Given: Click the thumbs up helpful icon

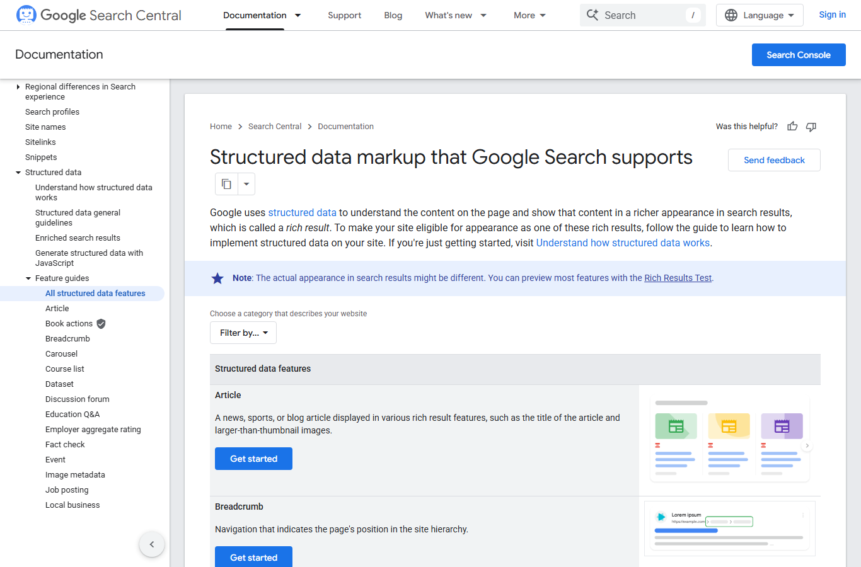Looking at the screenshot, I should (792, 127).
